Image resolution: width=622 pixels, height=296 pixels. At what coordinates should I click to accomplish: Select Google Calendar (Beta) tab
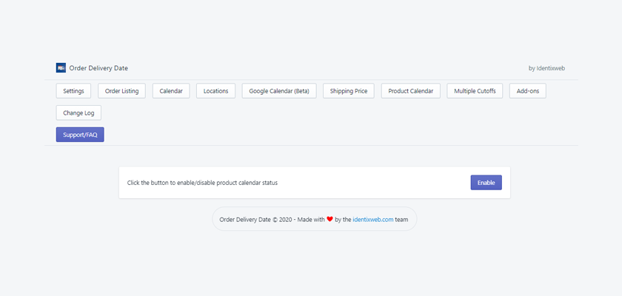(279, 91)
